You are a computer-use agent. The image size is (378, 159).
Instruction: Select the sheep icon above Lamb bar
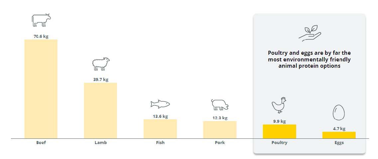[101, 64]
